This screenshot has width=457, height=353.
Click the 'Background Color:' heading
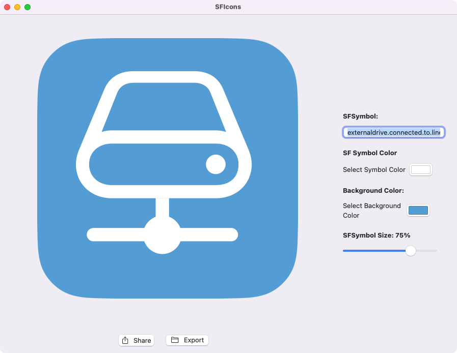373,190
